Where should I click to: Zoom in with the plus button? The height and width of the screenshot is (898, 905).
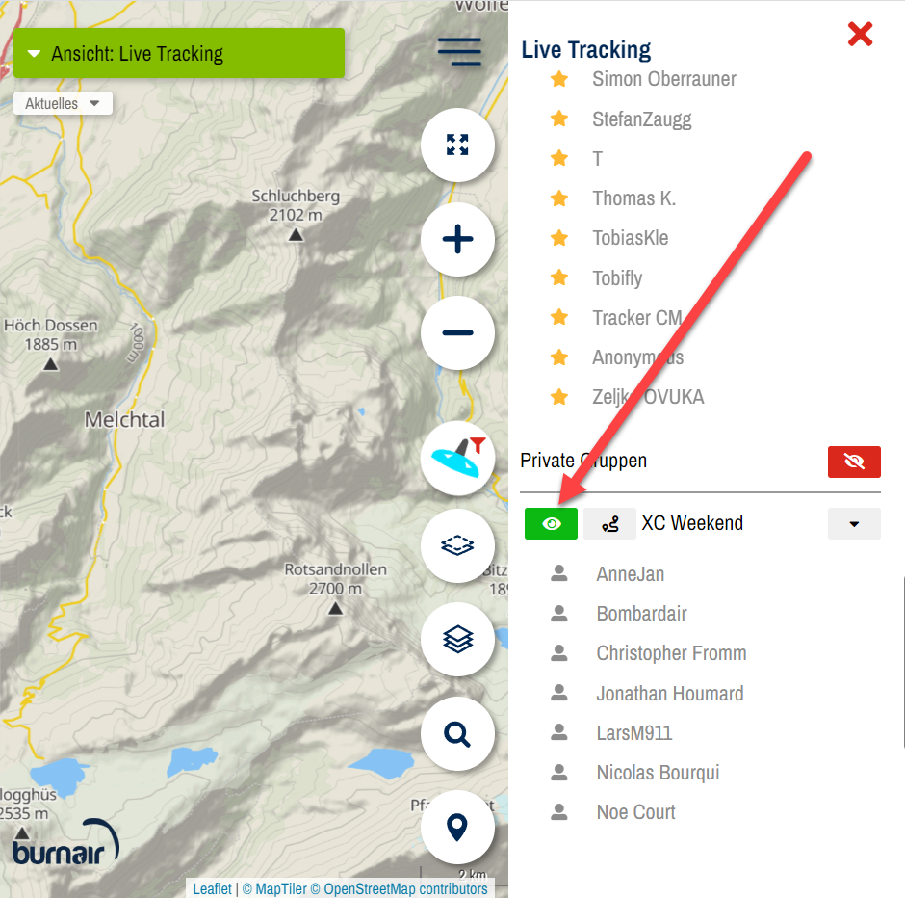457,239
